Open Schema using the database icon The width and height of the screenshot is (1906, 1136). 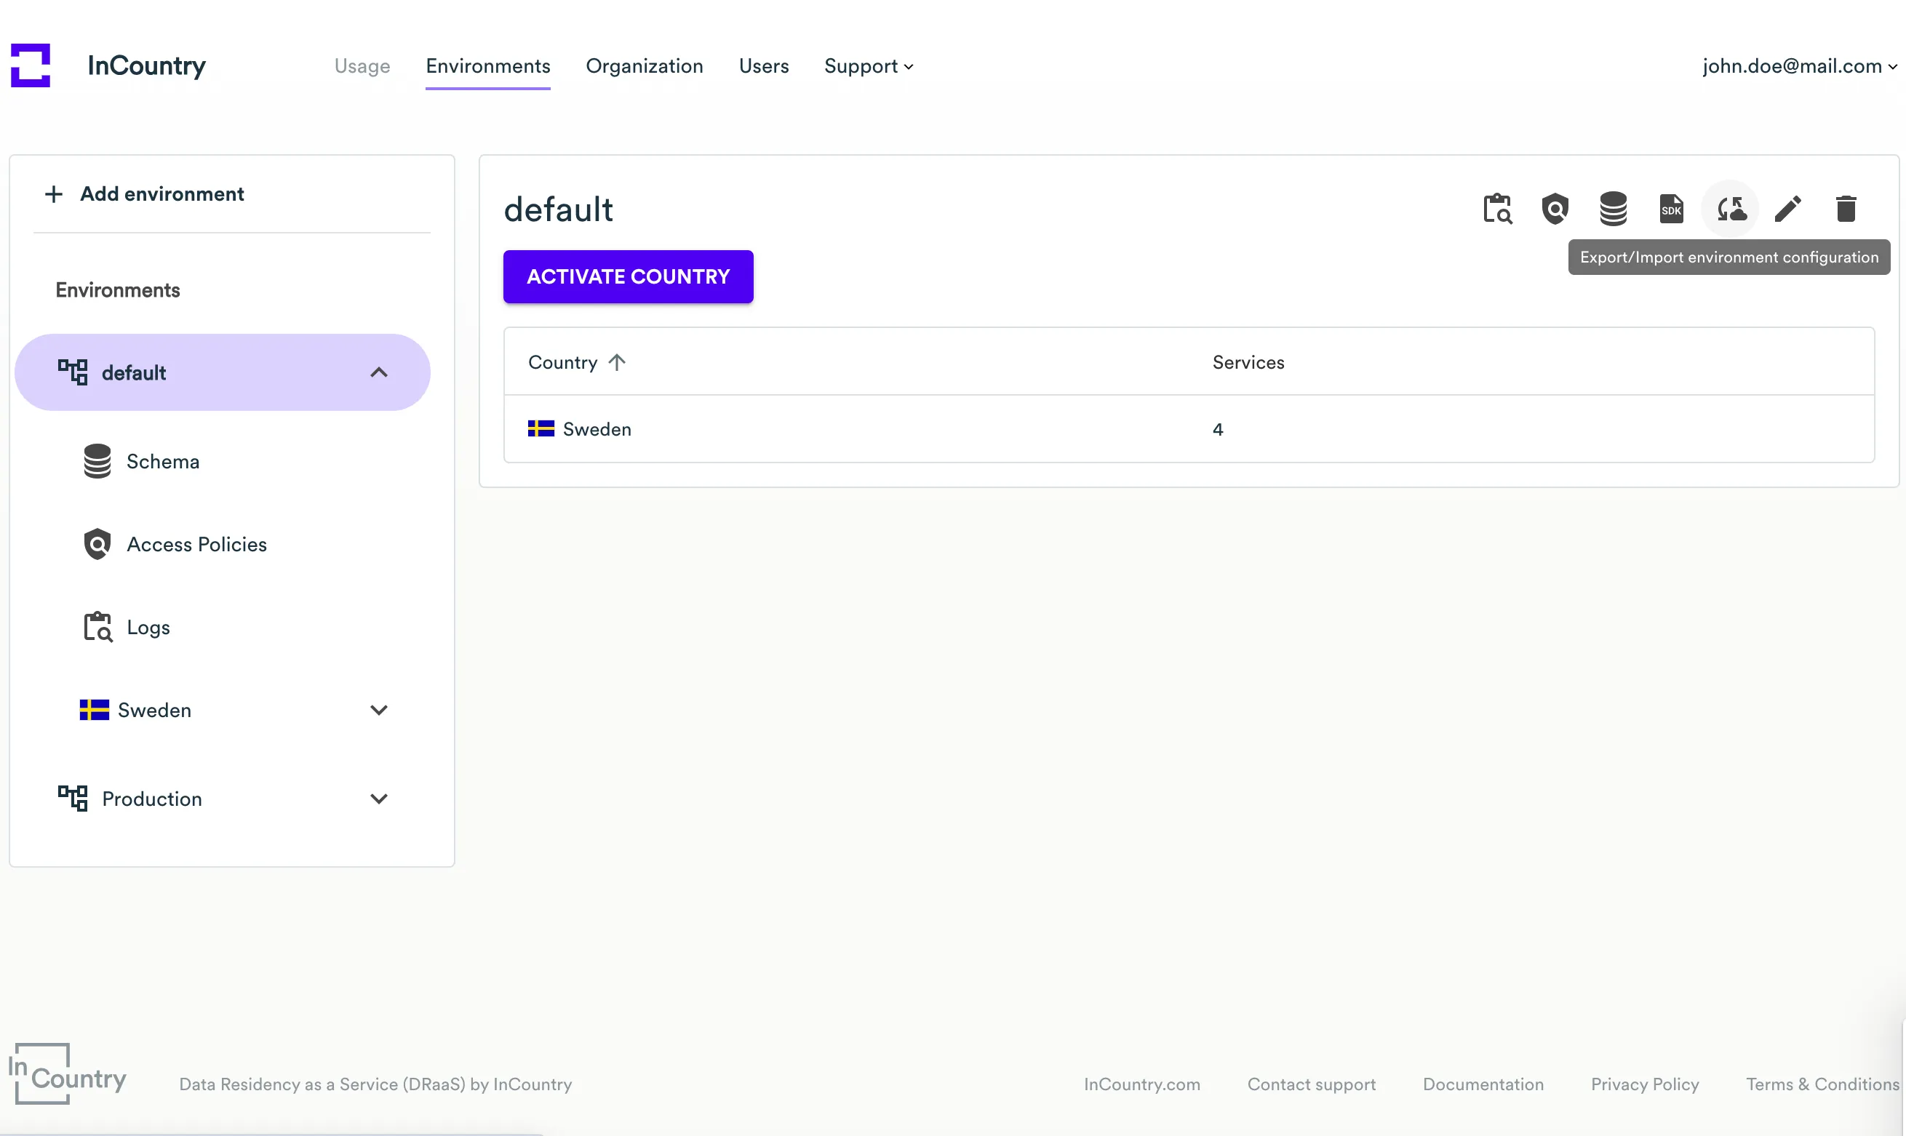[x=1613, y=209]
